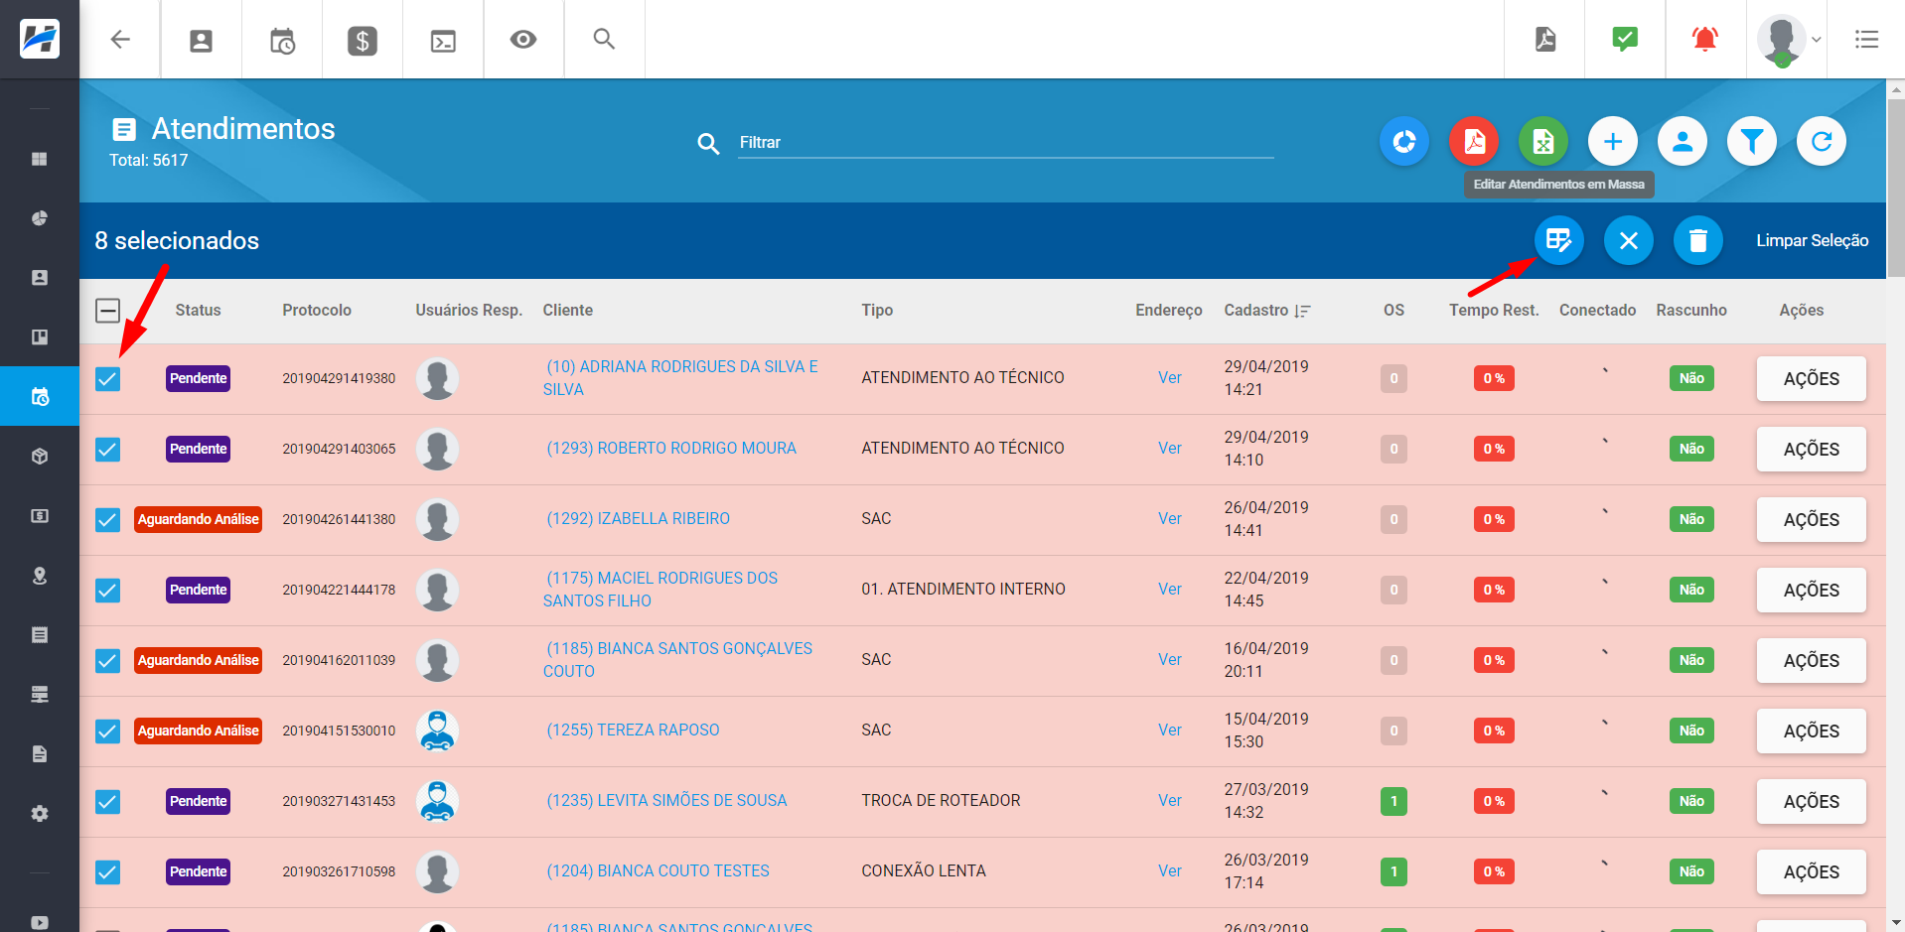This screenshot has width=1905, height=932.
Task: Open the dollar sign financial icon
Action: coord(363,41)
